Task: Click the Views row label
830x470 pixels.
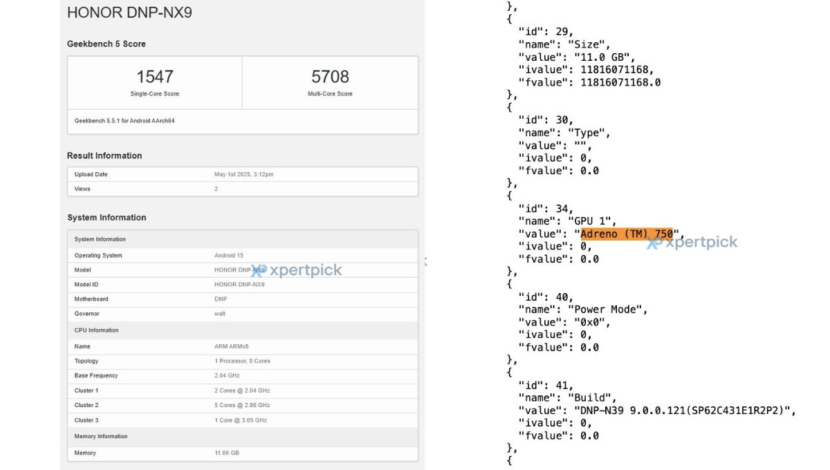Action: point(82,189)
